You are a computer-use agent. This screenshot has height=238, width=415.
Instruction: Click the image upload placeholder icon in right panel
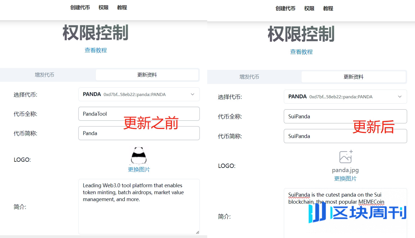pyautogui.click(x=346, y=157)
